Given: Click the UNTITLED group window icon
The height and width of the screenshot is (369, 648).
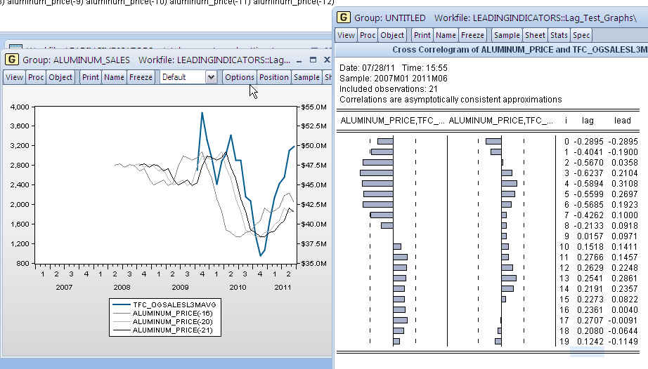Looking at the screenshot, I should [x=344, y=18].
